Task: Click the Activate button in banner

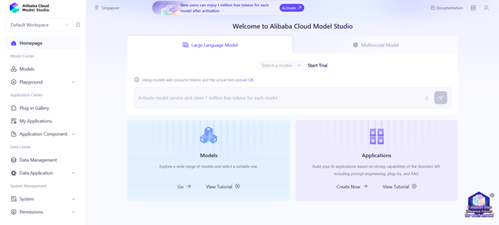Action: click(292, 8)
